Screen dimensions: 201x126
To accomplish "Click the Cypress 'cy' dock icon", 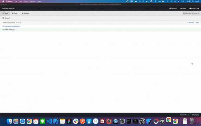I will point(162,121).
